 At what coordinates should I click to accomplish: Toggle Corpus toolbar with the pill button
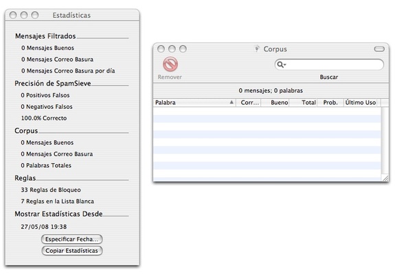click(379, 49)
